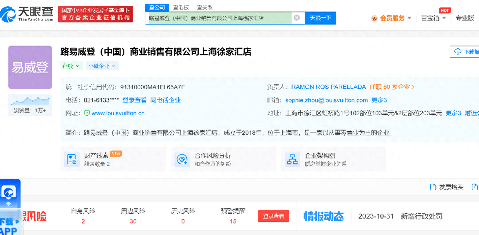Image resolution: width=479 pixels, height=235 pixels.
Task: Click the clipped icon right of 发票抬头
Action: coord(475,187)
